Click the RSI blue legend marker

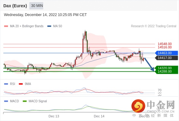(x=6, y=84)
